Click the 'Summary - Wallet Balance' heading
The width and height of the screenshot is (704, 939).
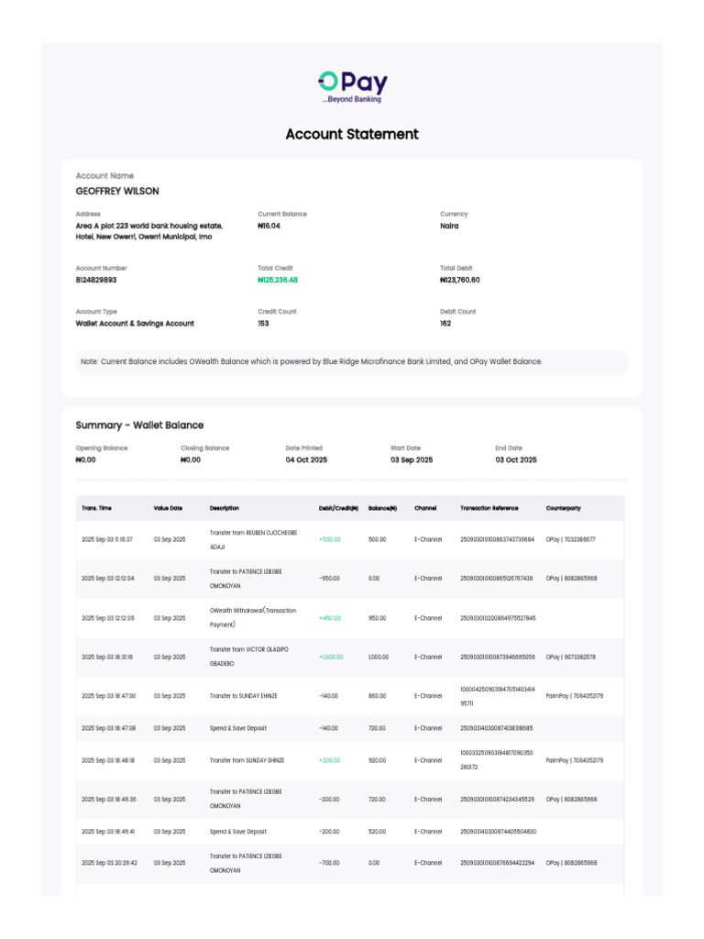(139, 425)
